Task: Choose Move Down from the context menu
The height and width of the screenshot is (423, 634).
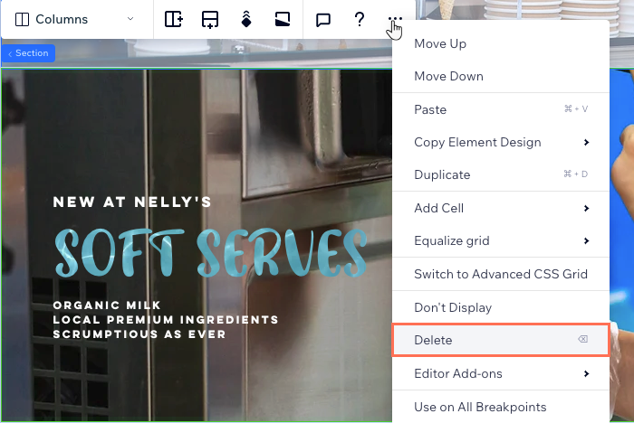Action: pos(501,76)
